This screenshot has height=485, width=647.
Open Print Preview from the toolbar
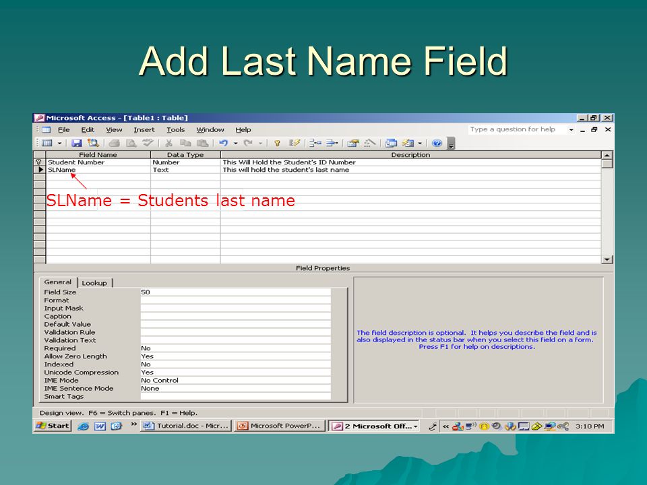pyautogui.click(x=131, y=143)
